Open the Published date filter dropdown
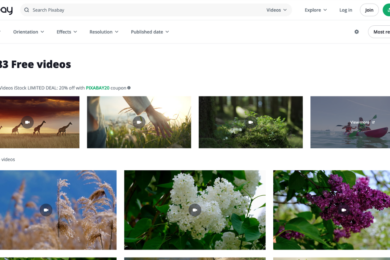390x260 pixels. point(150,32)
